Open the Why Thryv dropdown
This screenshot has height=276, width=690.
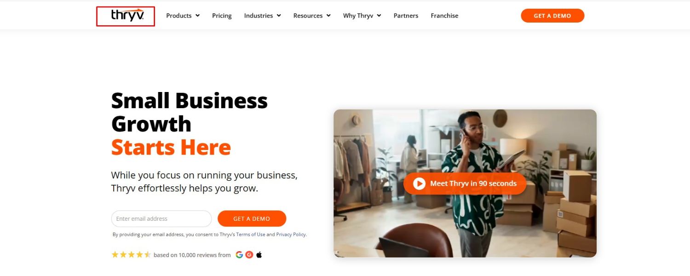(x=362, y=16)
